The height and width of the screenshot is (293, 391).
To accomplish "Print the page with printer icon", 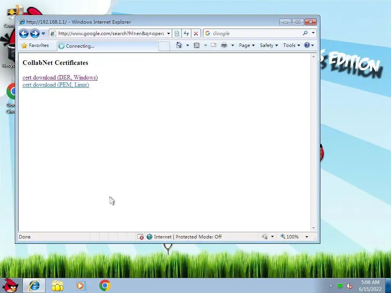I will click(224, 45).
